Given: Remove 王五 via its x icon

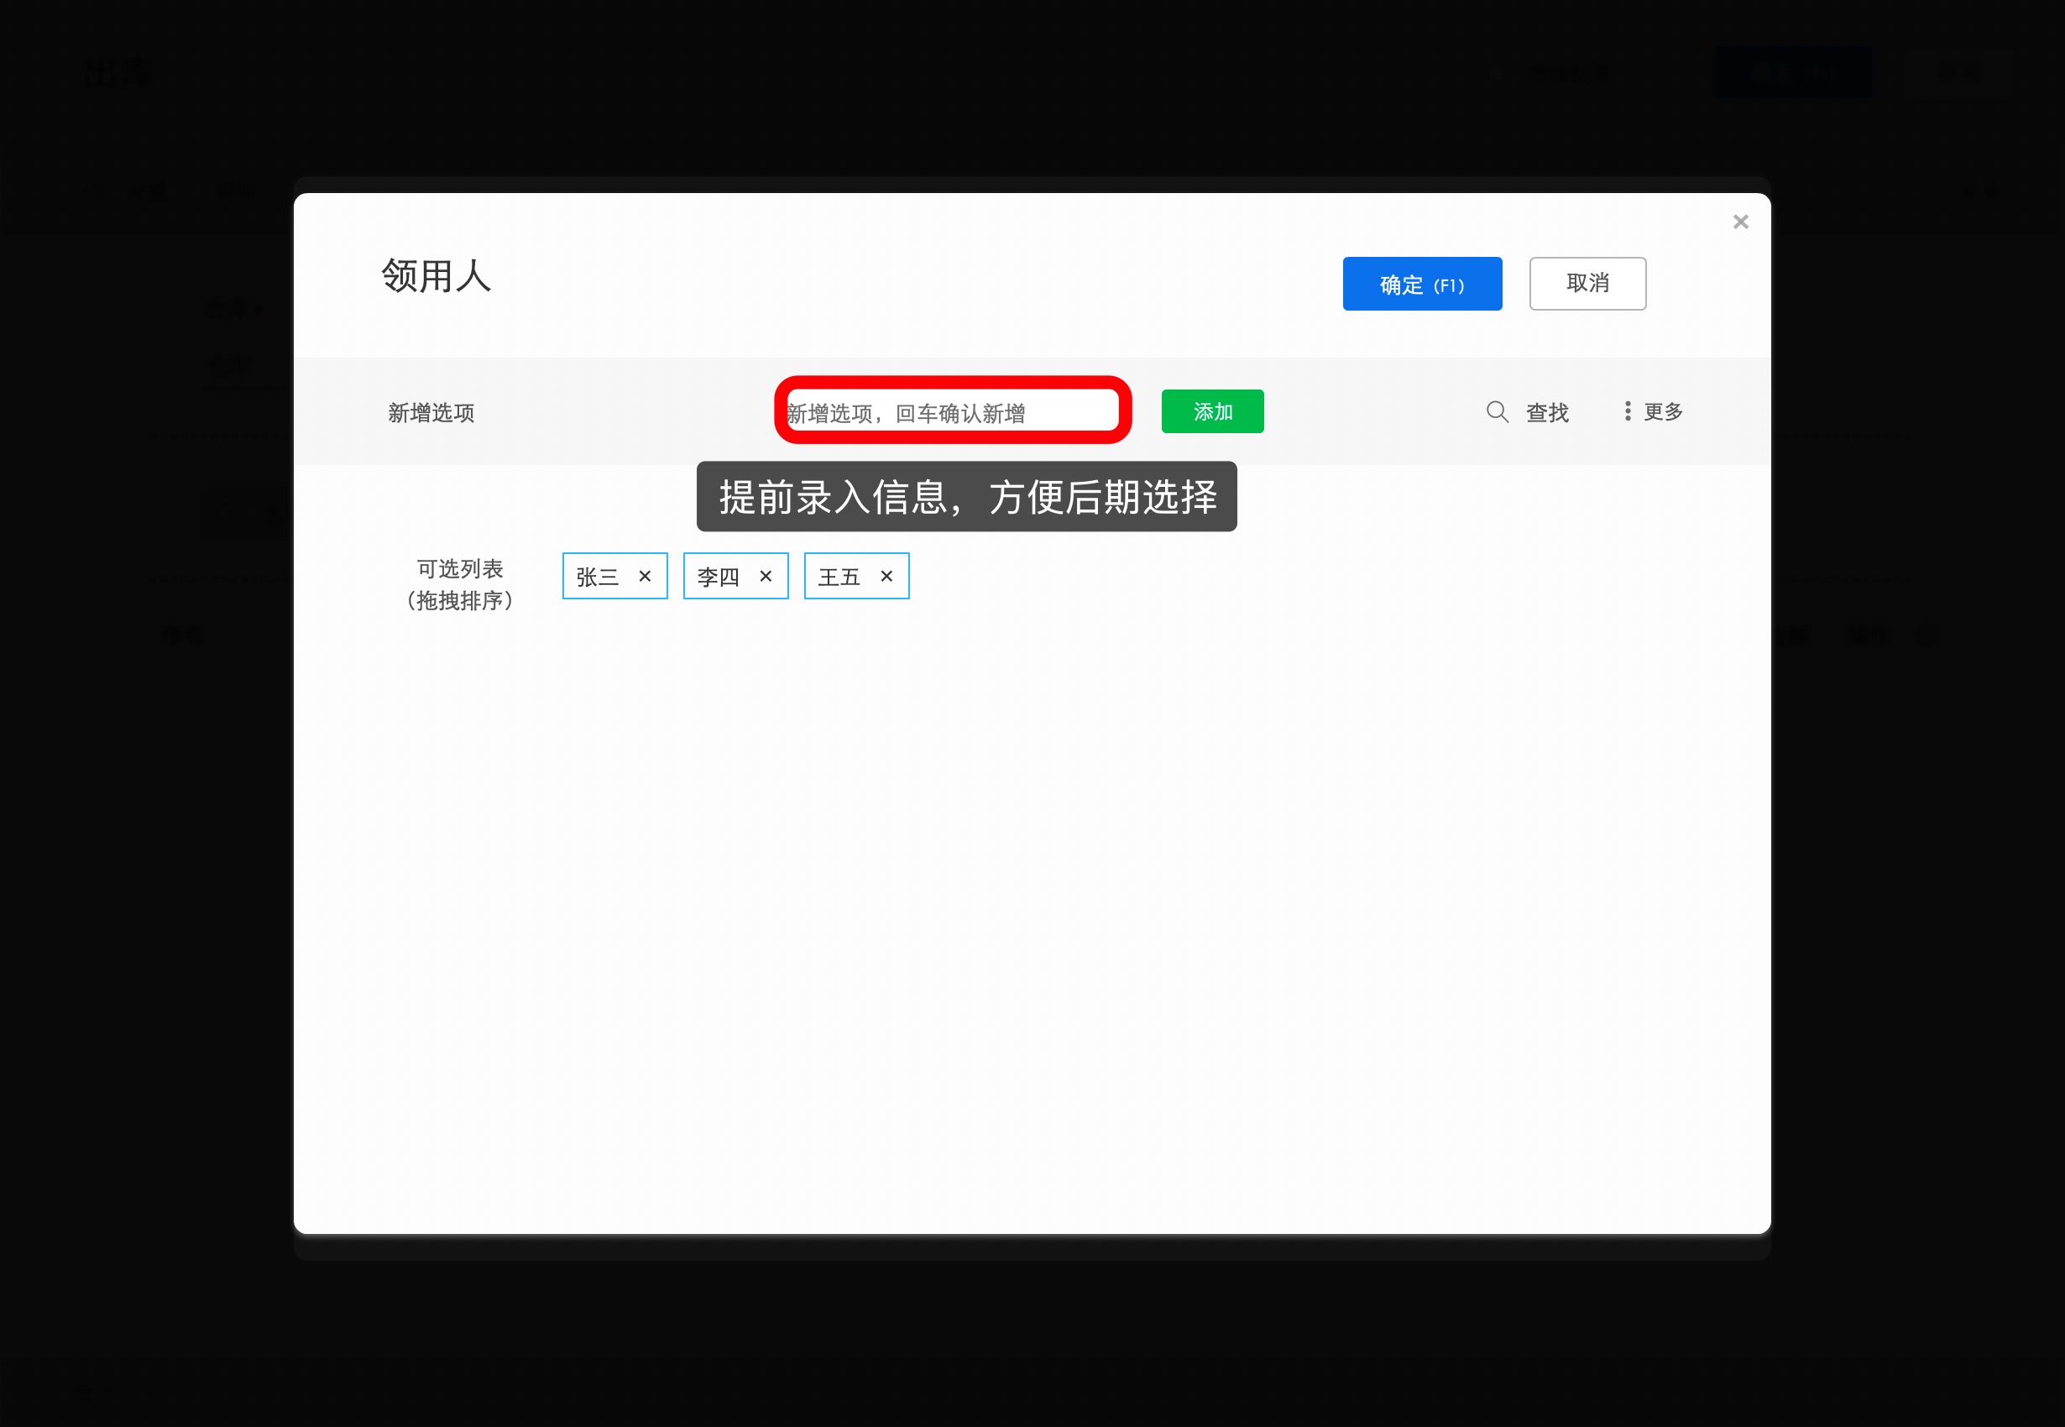Looking at the screenshot, I should [886, 577].
